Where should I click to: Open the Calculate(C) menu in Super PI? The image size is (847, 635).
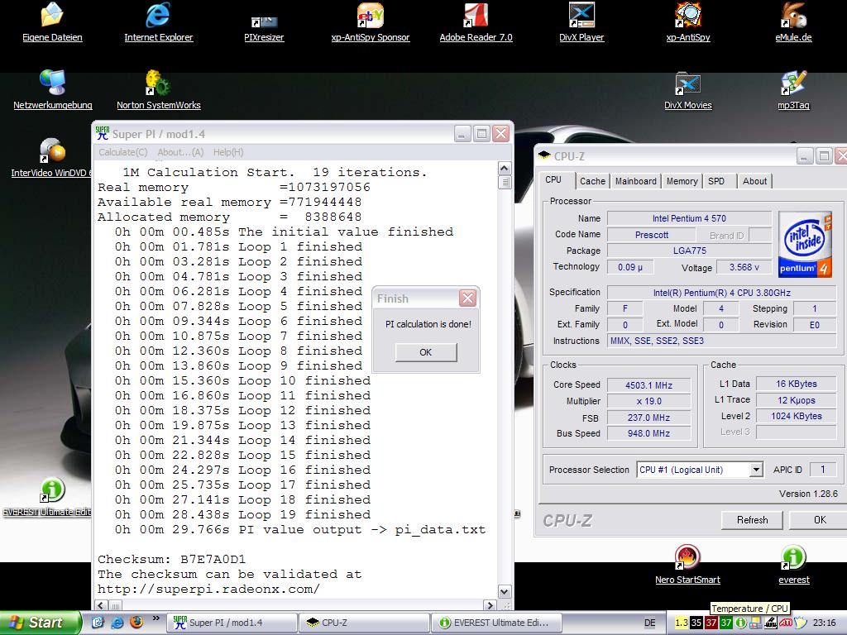click(122, 152)
